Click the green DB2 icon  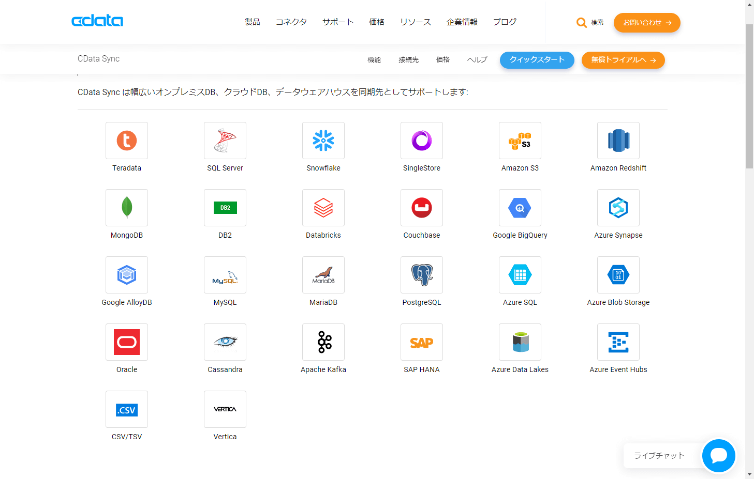225,208
